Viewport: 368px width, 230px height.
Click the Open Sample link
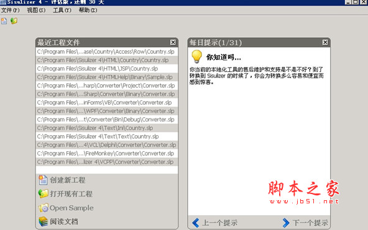(71, 208)
